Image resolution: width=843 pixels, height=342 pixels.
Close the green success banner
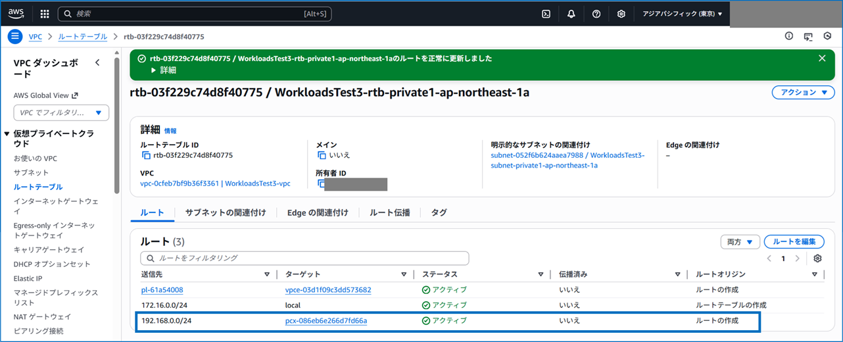(822, 58)
